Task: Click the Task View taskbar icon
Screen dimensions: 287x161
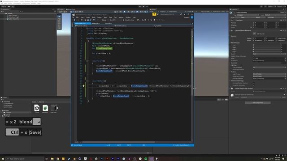Action: [x=47, y=159]
